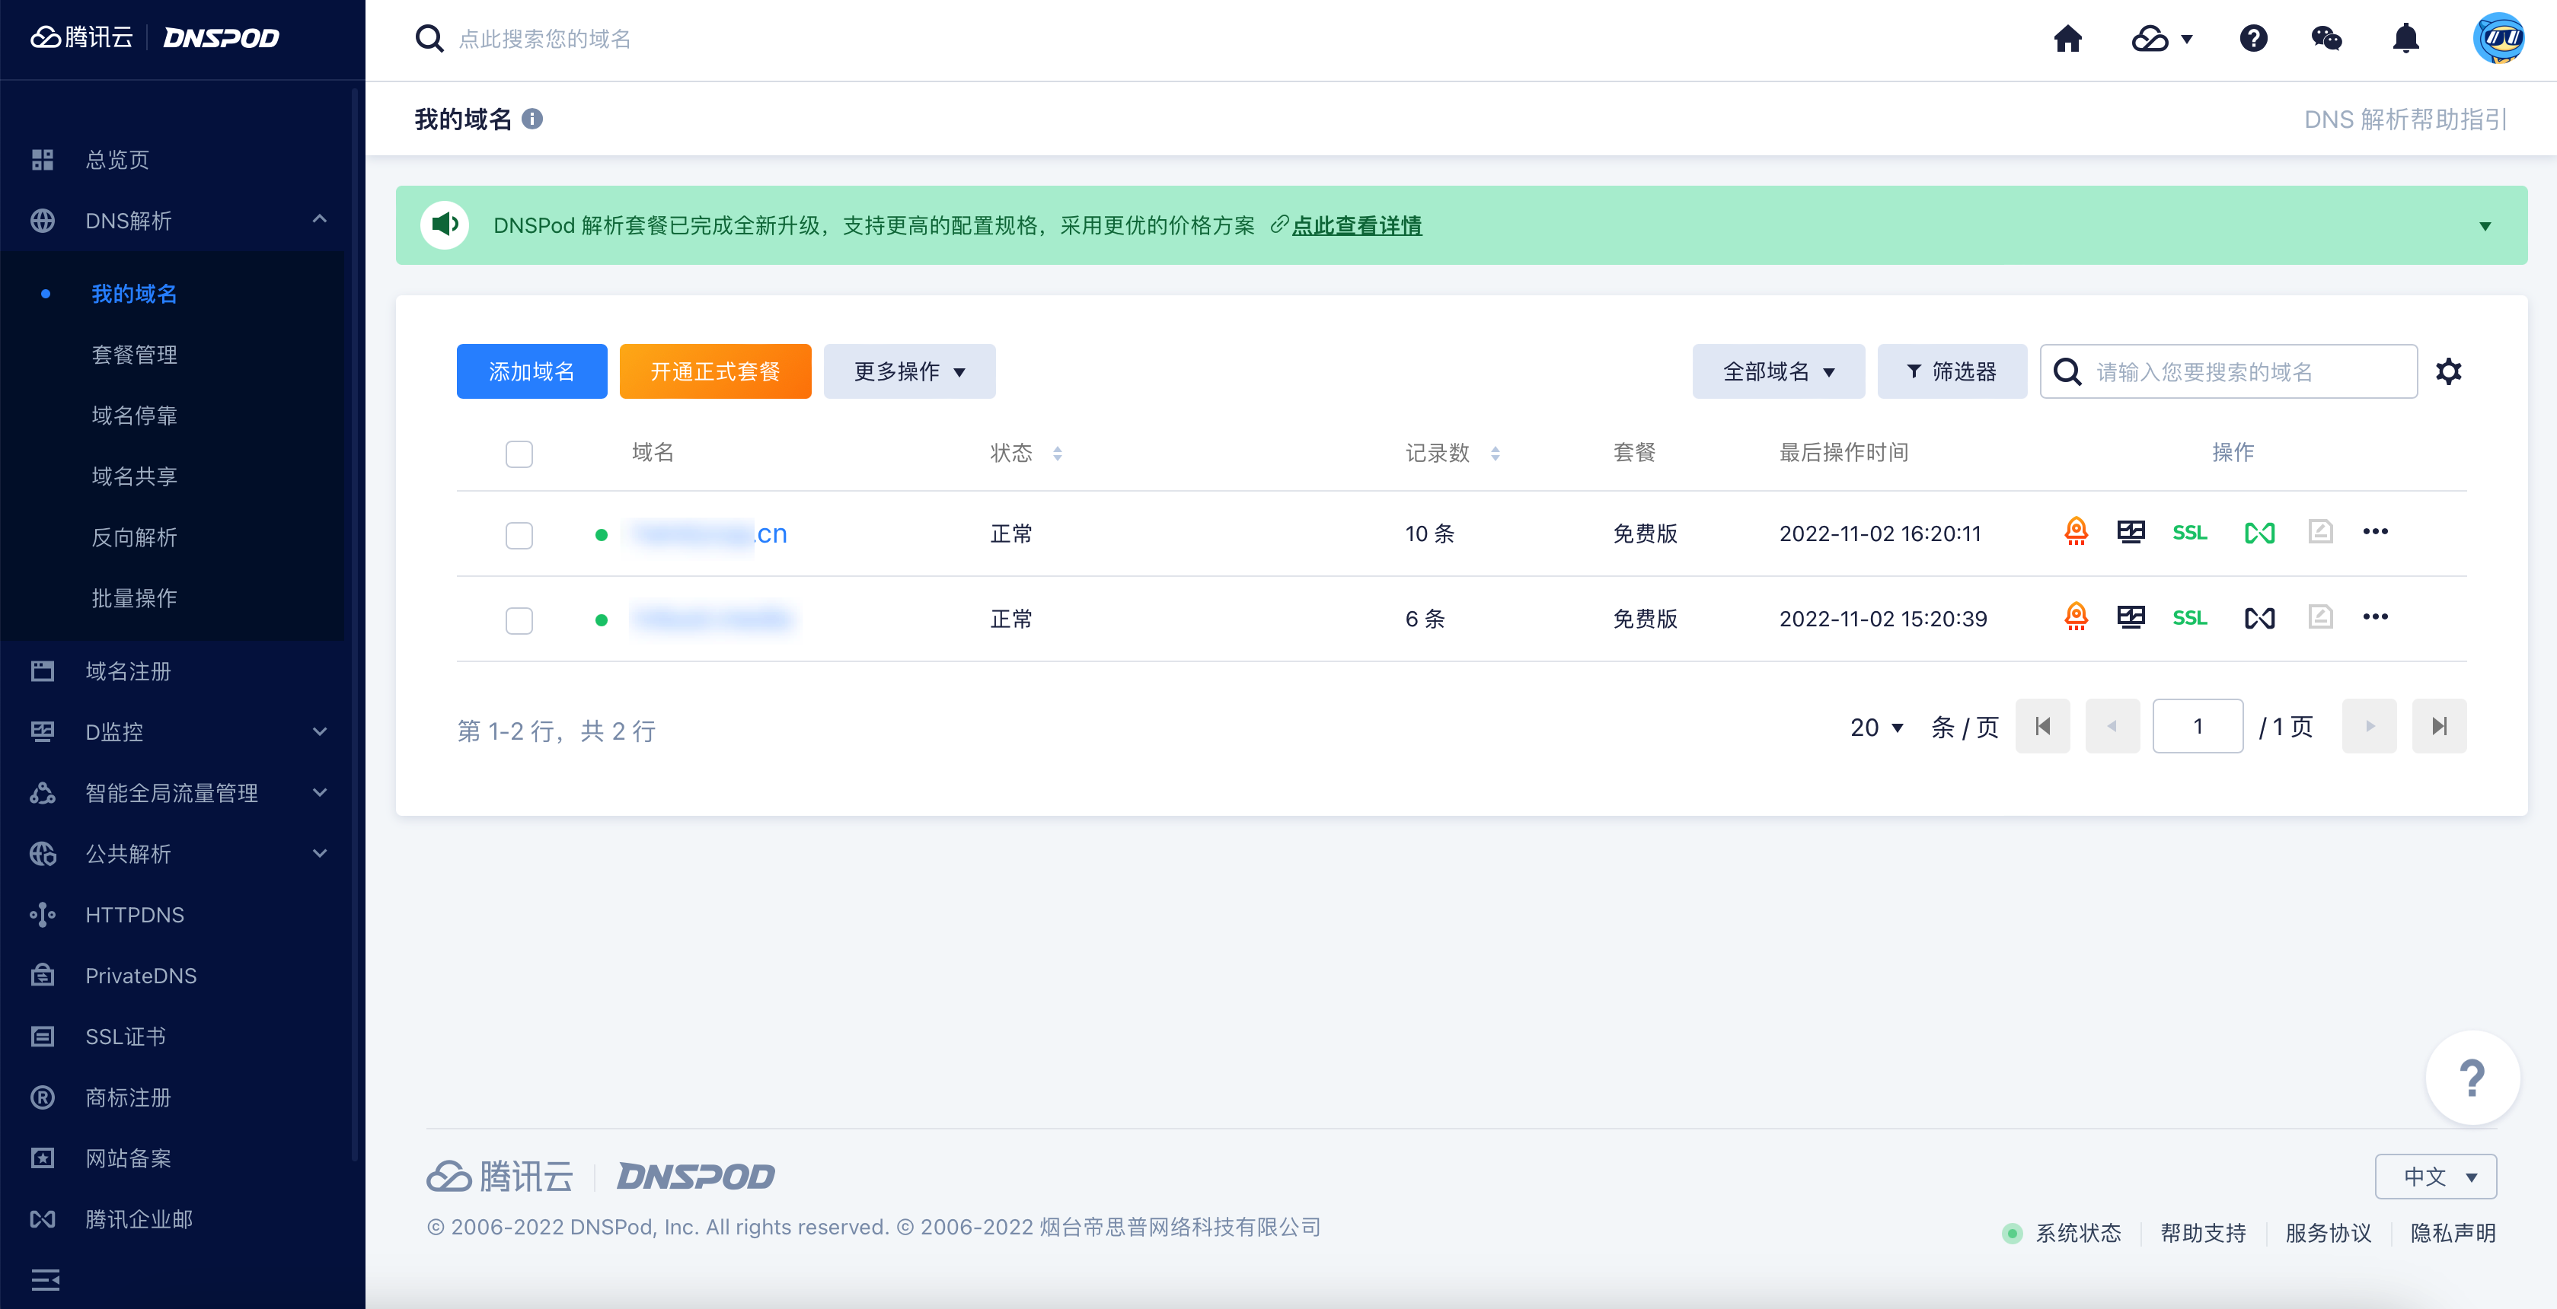Tick the checkbox for the .cn domain

[519, 535]
